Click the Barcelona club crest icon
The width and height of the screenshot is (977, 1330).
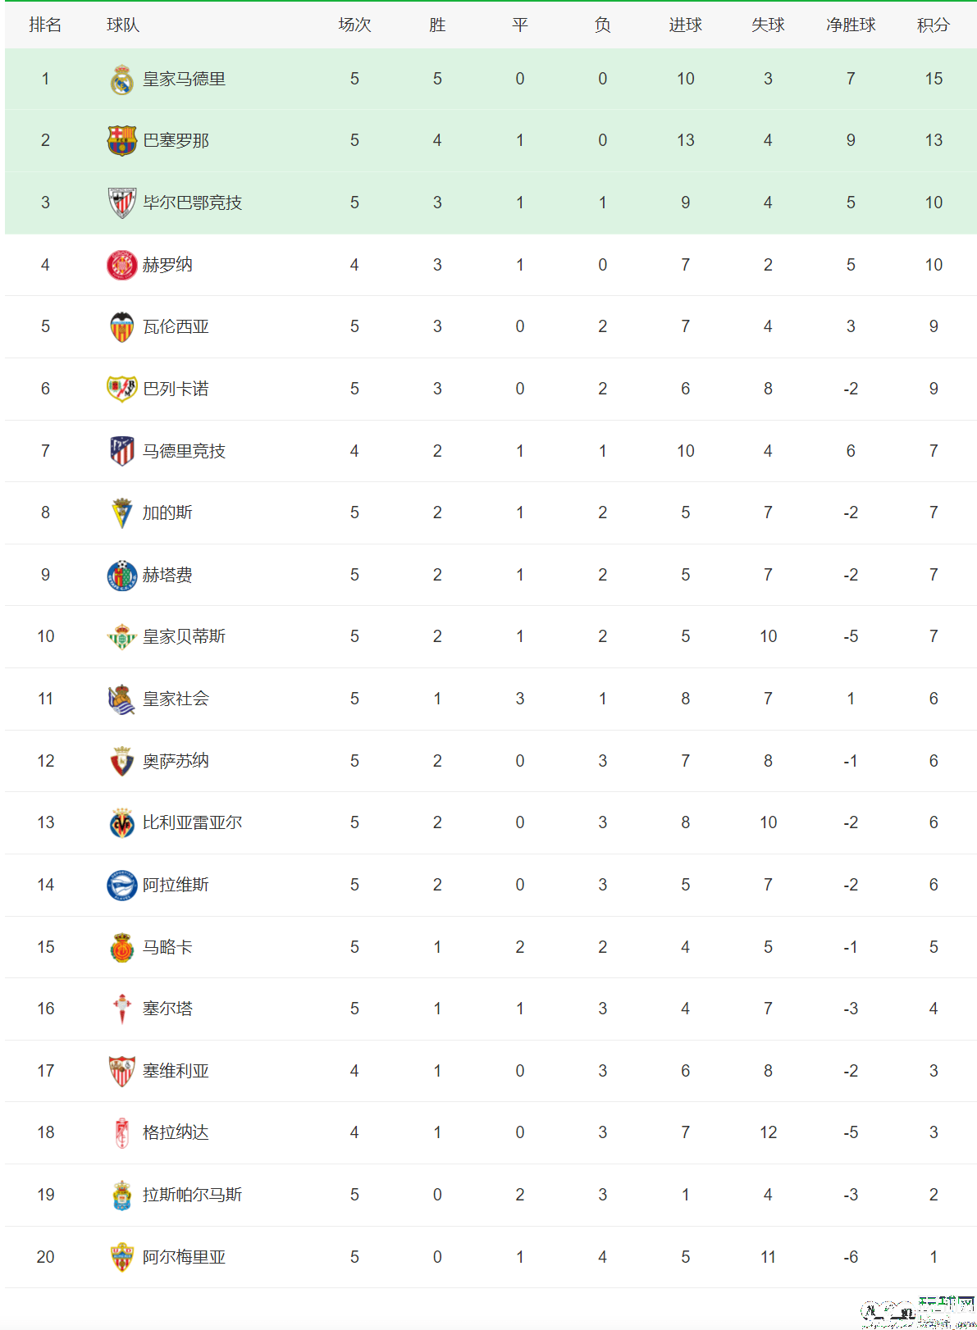pyautogui.click(x=122, y=141)
